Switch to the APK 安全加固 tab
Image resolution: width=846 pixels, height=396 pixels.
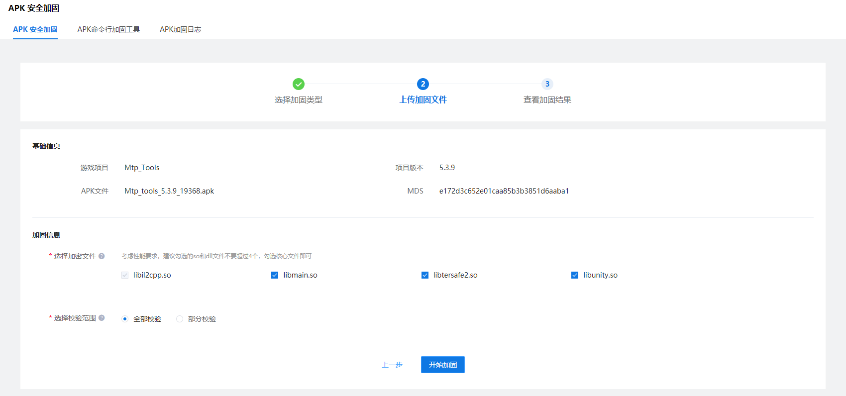tap(35, 29)
